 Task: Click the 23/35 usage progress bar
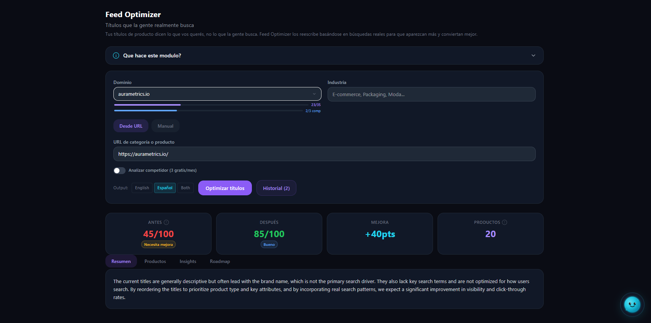211,105
